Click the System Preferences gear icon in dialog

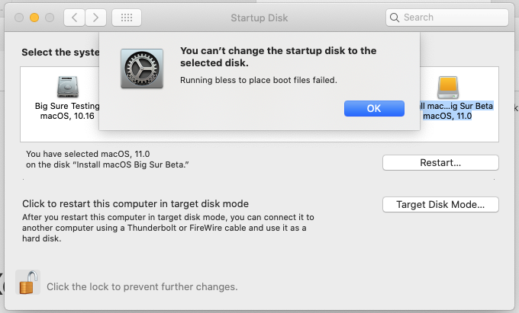[x=142, y=69]
